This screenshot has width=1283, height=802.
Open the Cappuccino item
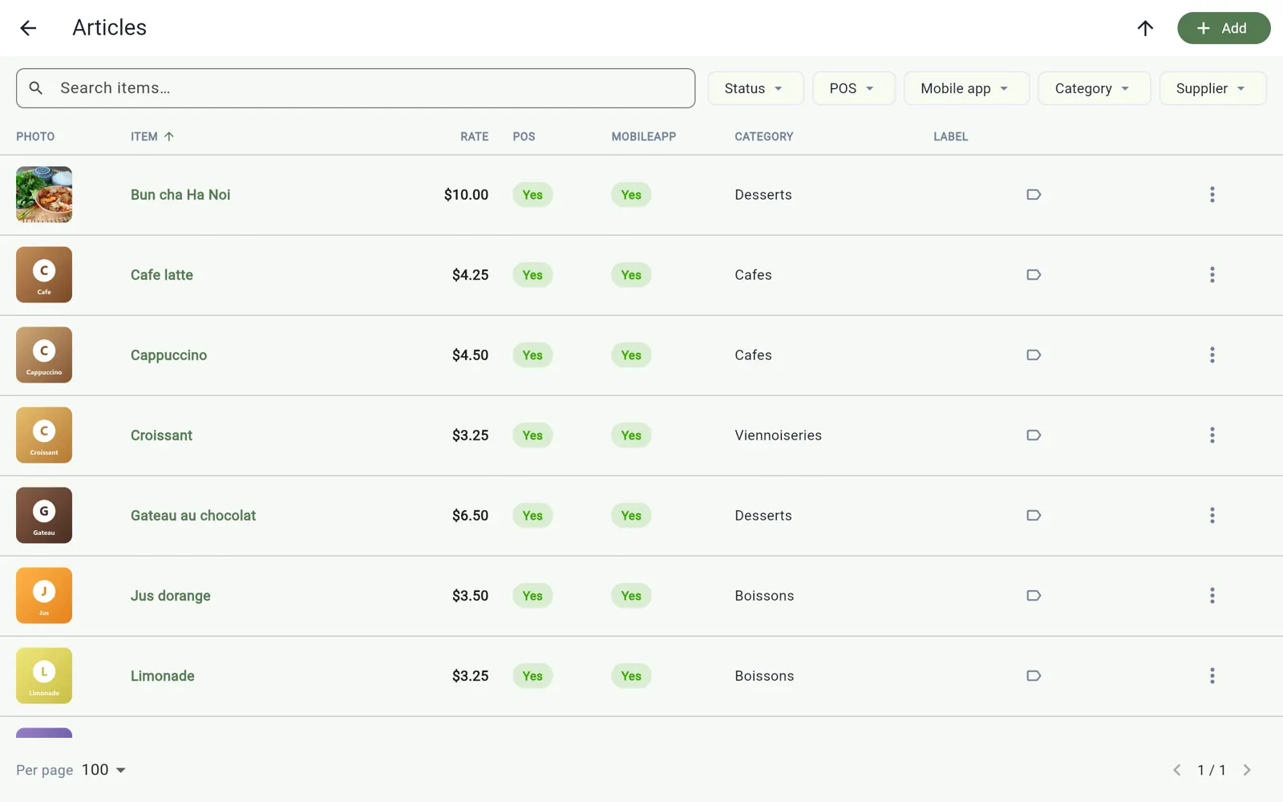[168, 355]
